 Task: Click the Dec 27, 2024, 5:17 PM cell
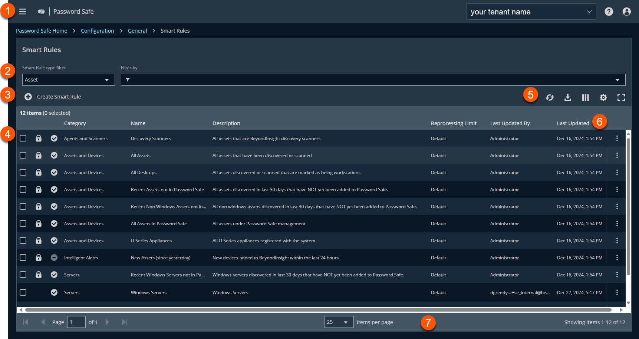click(x=580, y=292)
